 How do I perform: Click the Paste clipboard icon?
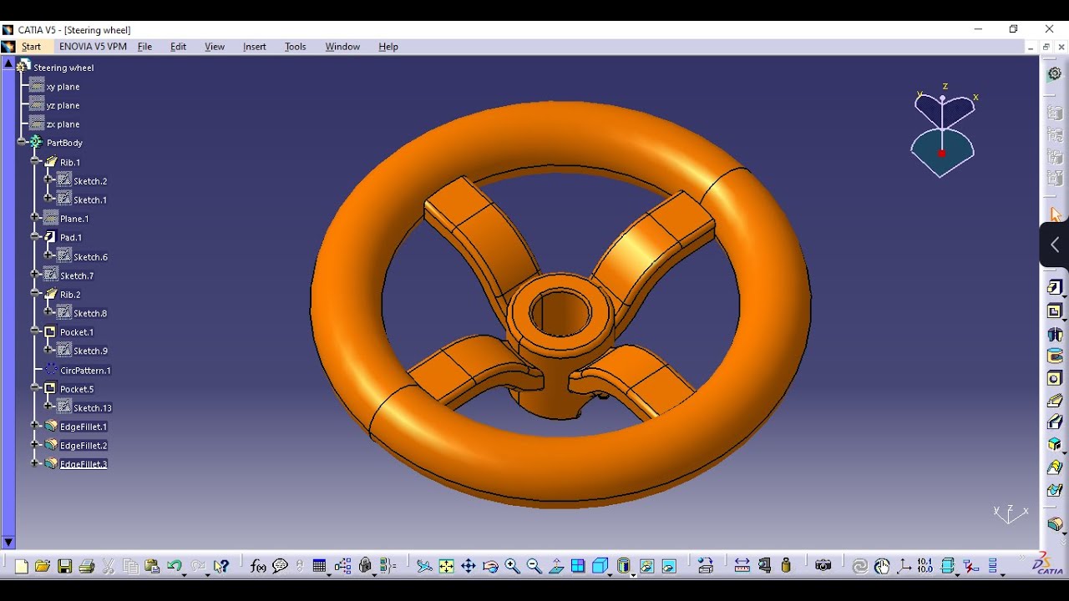pos(152,567)
